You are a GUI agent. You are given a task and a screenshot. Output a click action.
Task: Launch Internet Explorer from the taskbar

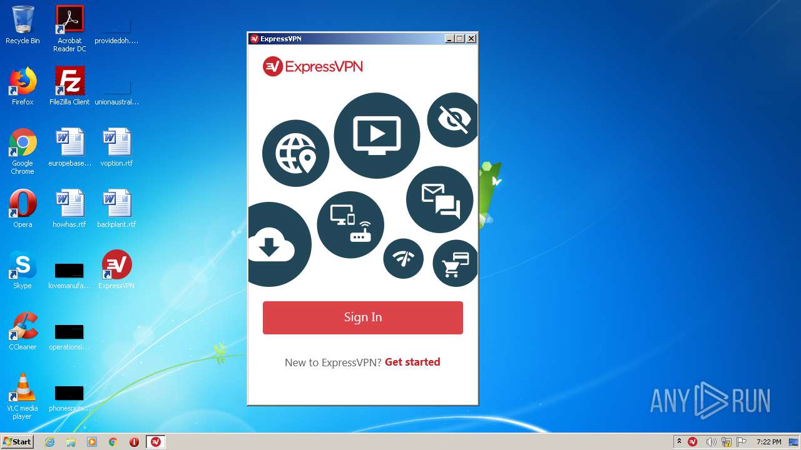pyautogui.click(x=50, y=442)
